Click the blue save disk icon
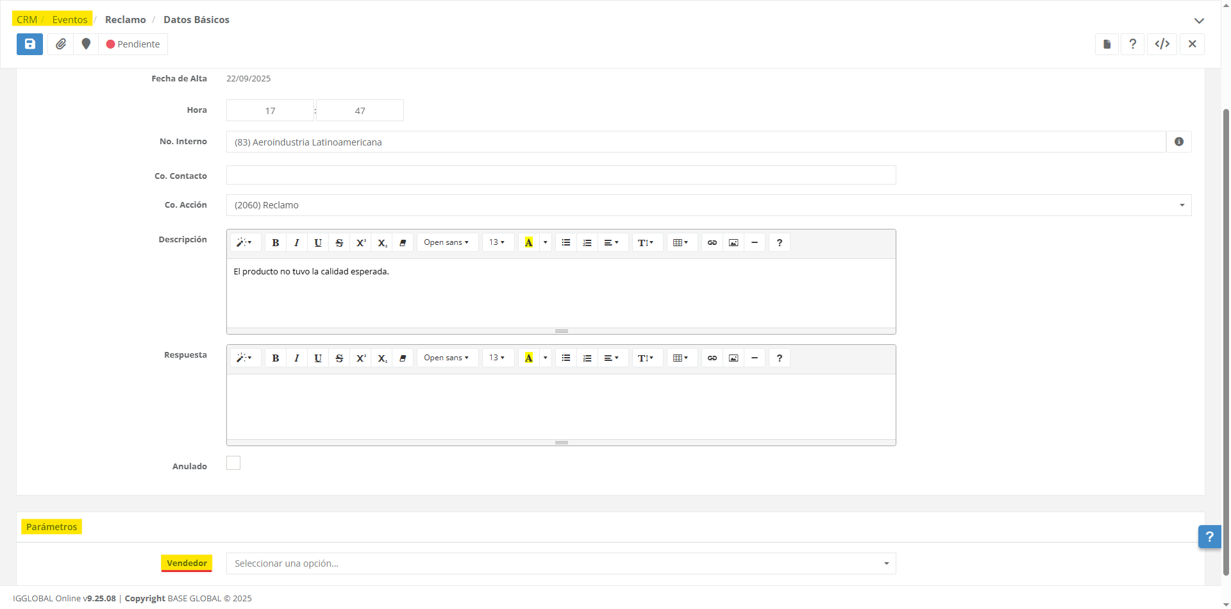The image size is (1231, 609). click(x=29, y=44)
